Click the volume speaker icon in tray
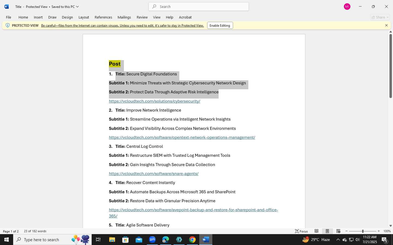This screenshot has width=393, height=245. tap(358, 240)
